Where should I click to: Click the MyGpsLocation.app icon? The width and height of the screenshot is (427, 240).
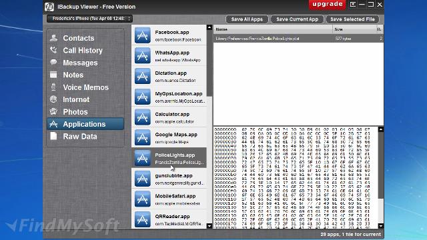[142, 97]
